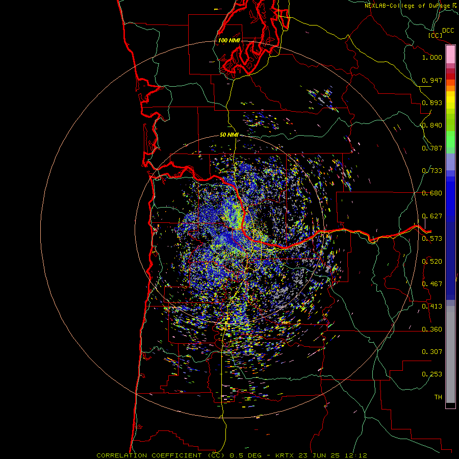Click the 0.787 legend value

click(x=432, y=148)
